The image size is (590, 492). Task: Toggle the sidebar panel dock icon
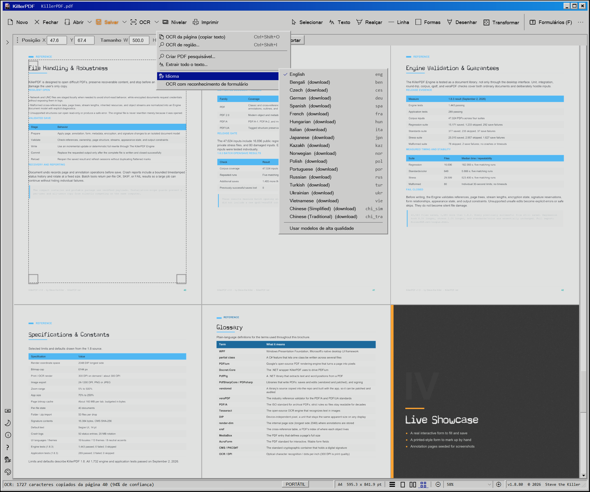[x=8, y=410]
